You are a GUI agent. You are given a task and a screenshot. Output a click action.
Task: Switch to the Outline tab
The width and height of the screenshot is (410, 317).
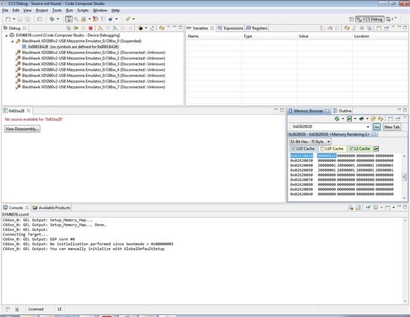(x=342, y=111)
